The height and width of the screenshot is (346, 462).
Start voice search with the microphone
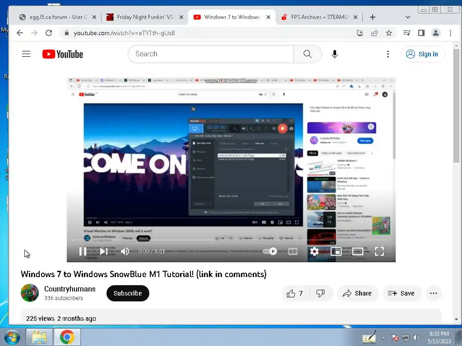point(334,54)
